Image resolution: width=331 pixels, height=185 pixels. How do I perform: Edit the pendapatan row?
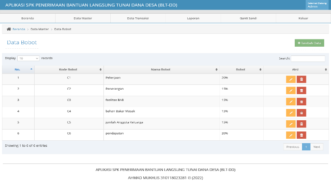tap(291, 135)
